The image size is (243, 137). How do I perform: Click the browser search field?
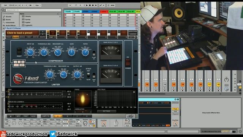[33, 10]
